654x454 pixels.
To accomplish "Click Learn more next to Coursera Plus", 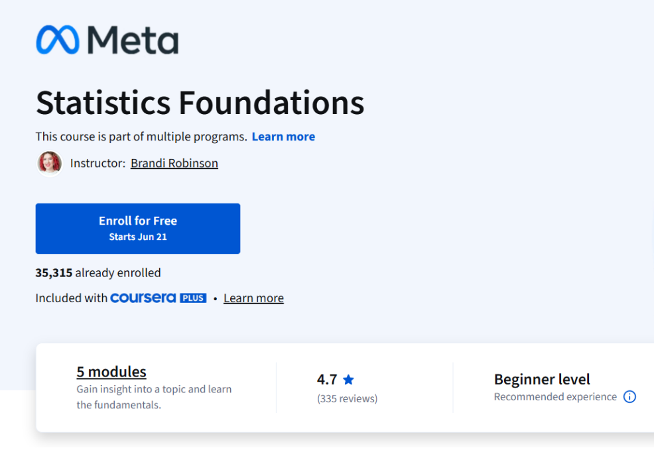I will [x=253, y=298].
